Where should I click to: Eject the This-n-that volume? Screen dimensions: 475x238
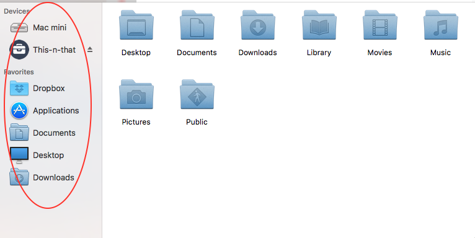tap(90, 50)
